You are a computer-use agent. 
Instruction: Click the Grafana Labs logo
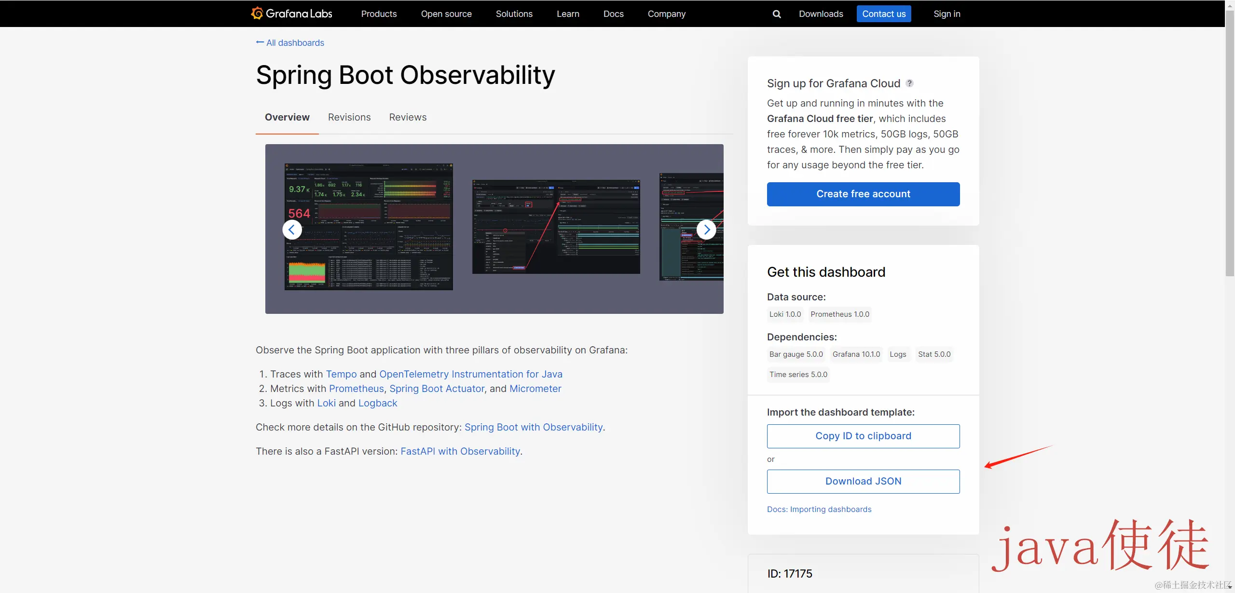[x=291, y=13]
